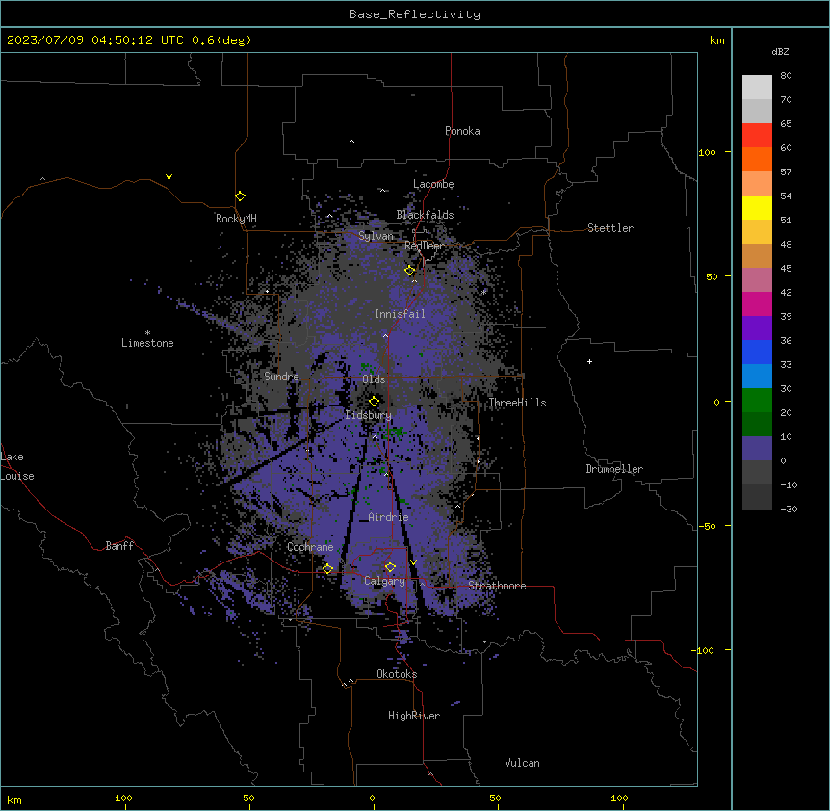Click the Lacombe city label
Screen dimensions: 830x811
click(x=433, y=184)
